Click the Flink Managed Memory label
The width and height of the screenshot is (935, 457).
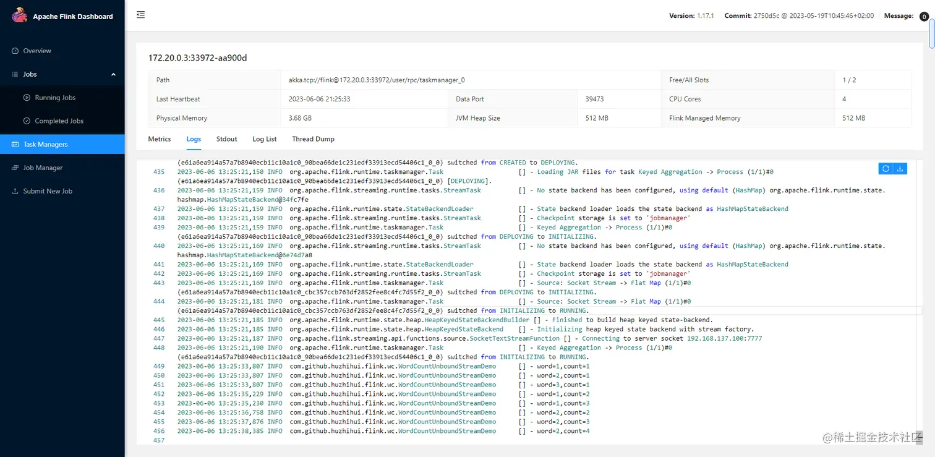(705, 118)
